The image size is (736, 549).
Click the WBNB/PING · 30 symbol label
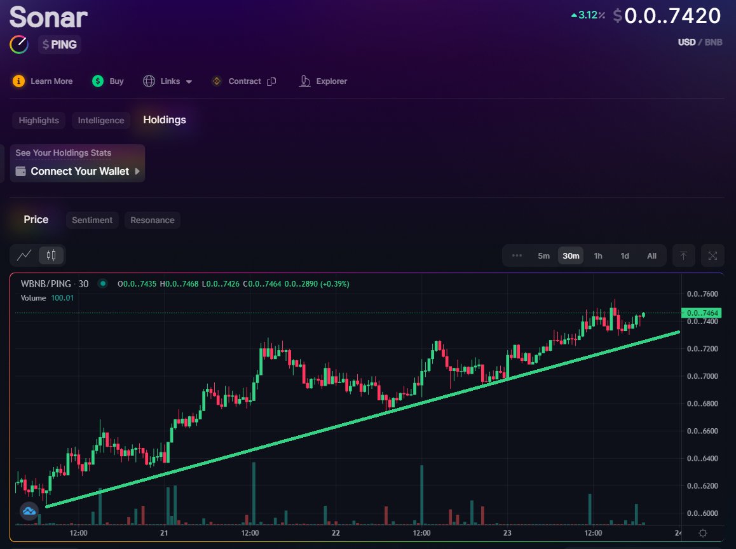click(55, 283)
